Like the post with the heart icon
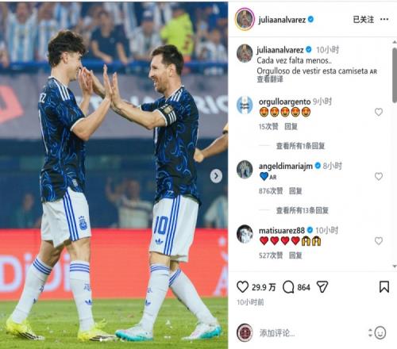This screenshot has height=349, width=397. tap(242, 287)
